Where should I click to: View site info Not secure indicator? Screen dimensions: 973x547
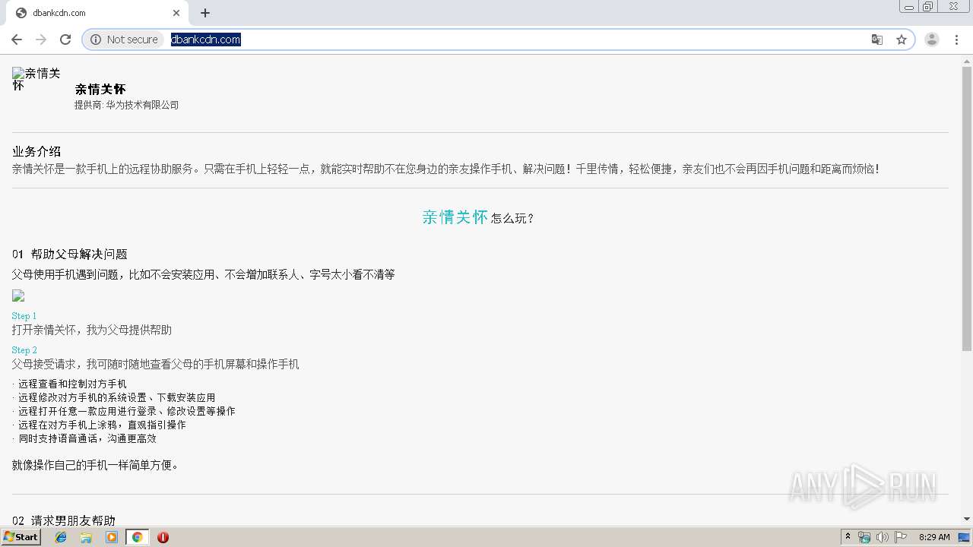pyautogui.click(x=124, y=40)
